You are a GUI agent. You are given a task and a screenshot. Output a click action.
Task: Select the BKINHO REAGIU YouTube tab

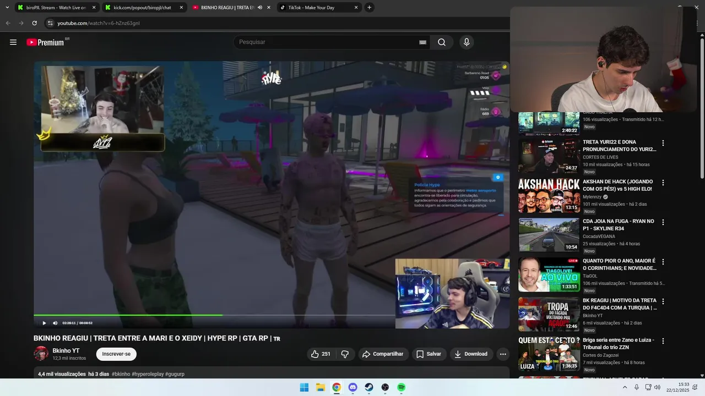coord(227,8)
